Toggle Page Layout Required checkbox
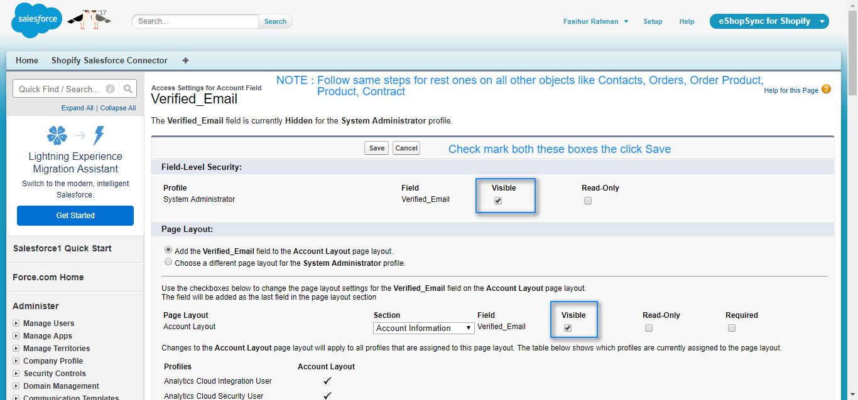Image resolution: width=858 pixels, height=400 pixels. pos(732,328)
